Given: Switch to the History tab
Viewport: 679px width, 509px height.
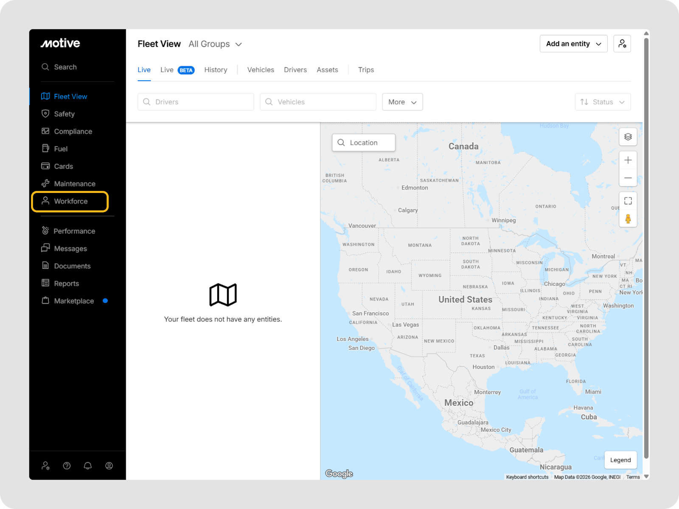Looking at the screenshot, I should coord(216,70).
